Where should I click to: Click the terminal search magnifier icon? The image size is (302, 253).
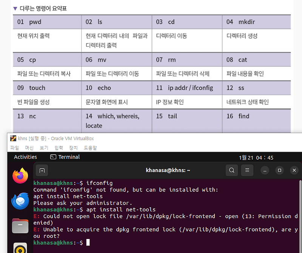click(231, 170)
